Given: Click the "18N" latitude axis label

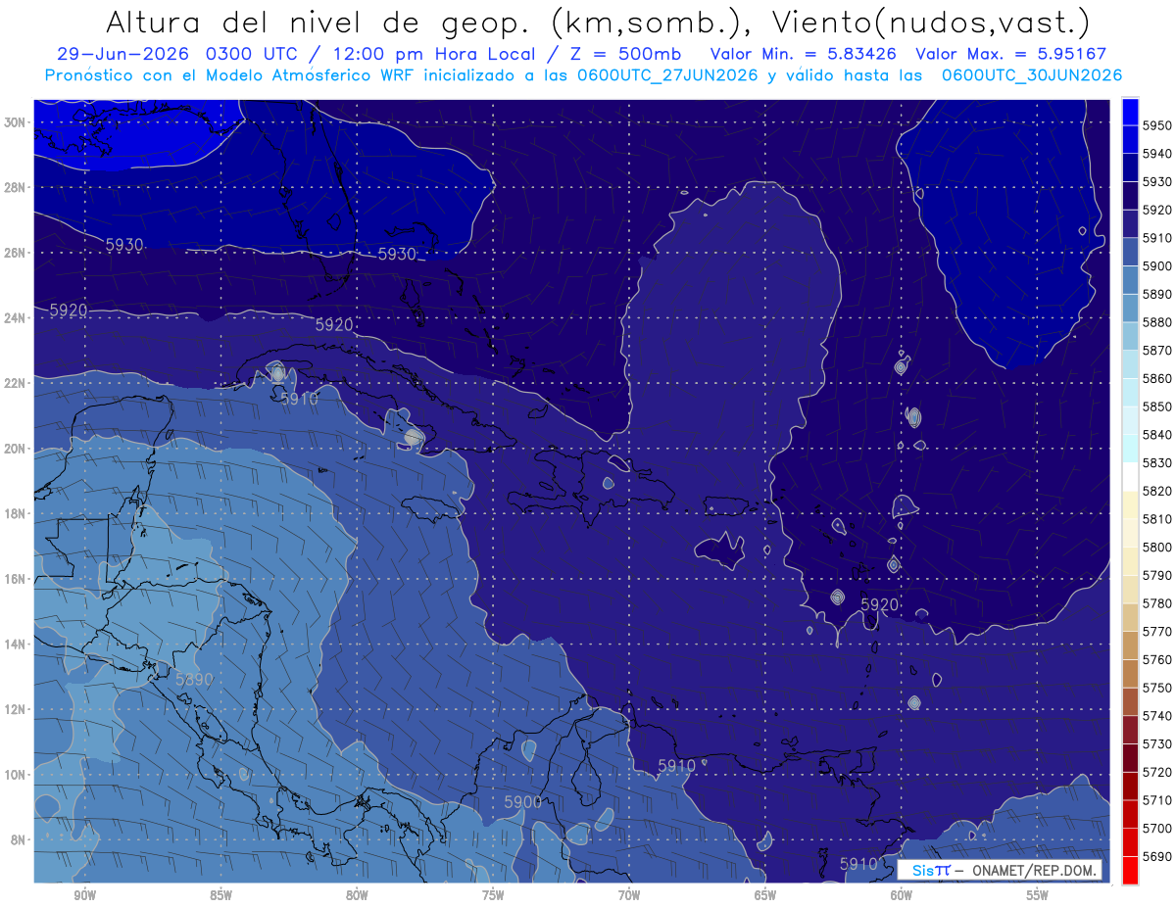Looking at the screenshot, I should tap(15, 513).
